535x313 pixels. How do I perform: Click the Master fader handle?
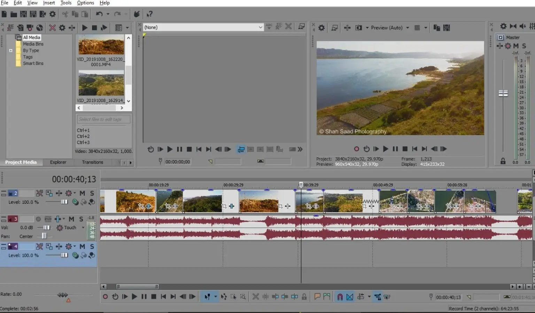(x=503, y=93)
